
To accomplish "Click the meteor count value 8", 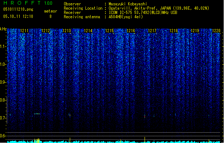I will tap(51, 16).
